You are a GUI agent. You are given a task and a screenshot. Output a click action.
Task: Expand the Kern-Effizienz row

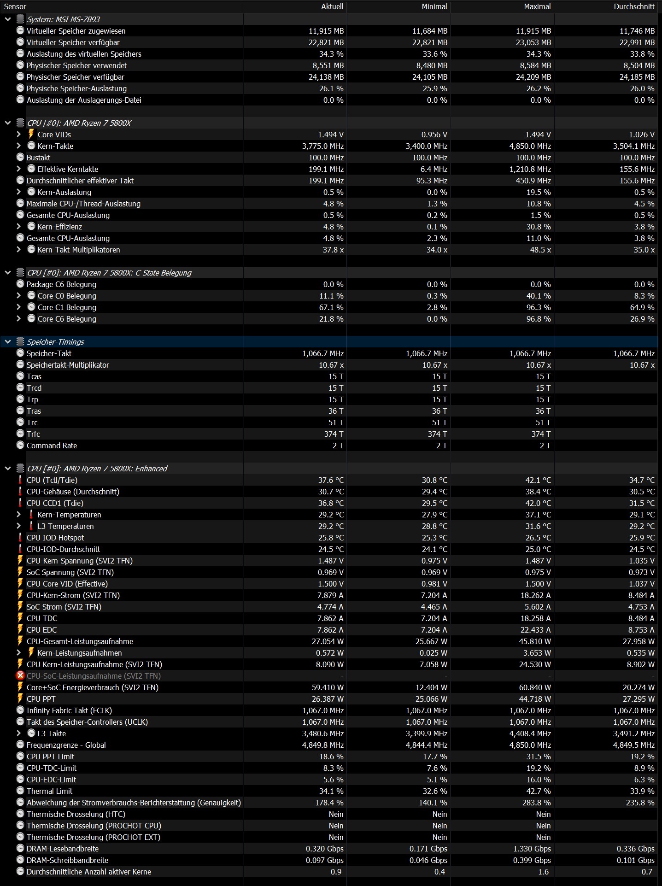18,227
